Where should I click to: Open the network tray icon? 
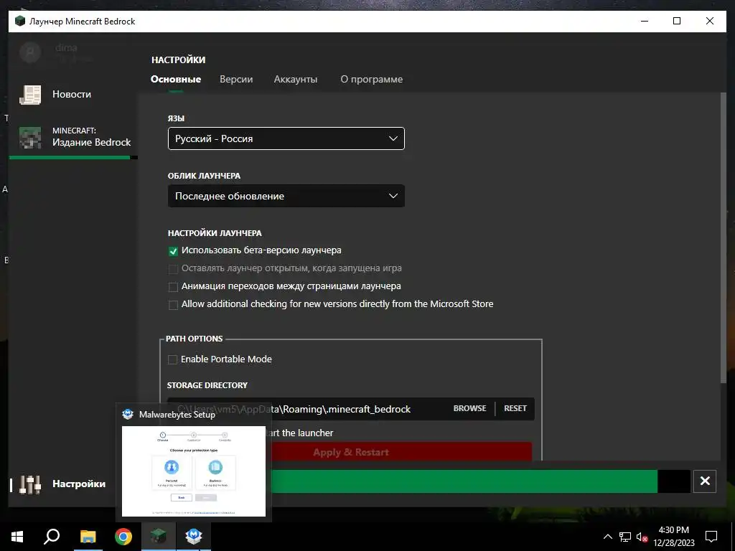coord(625,537)
